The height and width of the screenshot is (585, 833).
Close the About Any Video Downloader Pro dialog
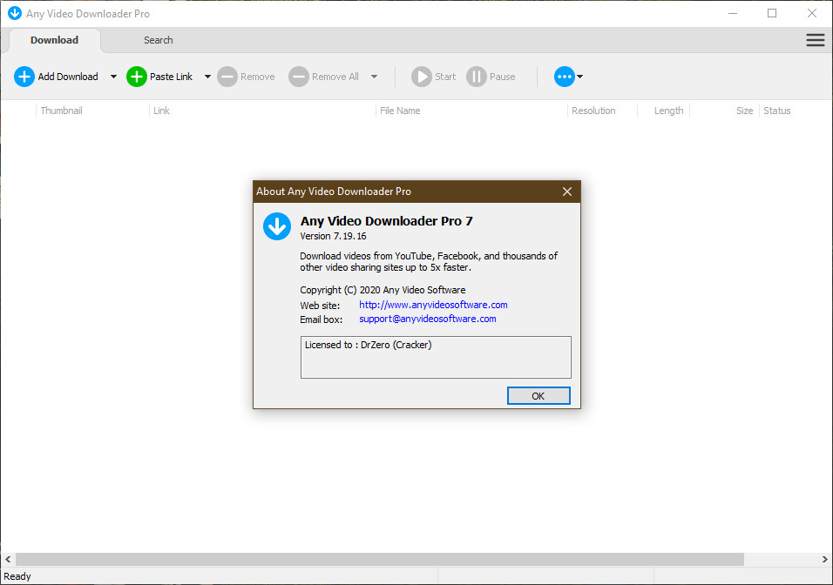[x=567, y=192]
